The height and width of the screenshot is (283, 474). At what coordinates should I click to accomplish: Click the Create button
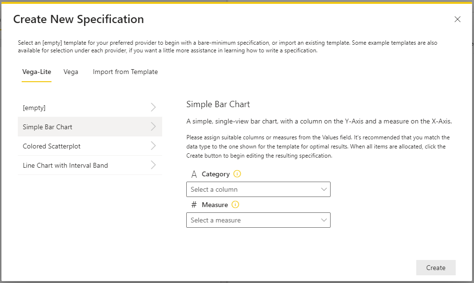(436, 268)
